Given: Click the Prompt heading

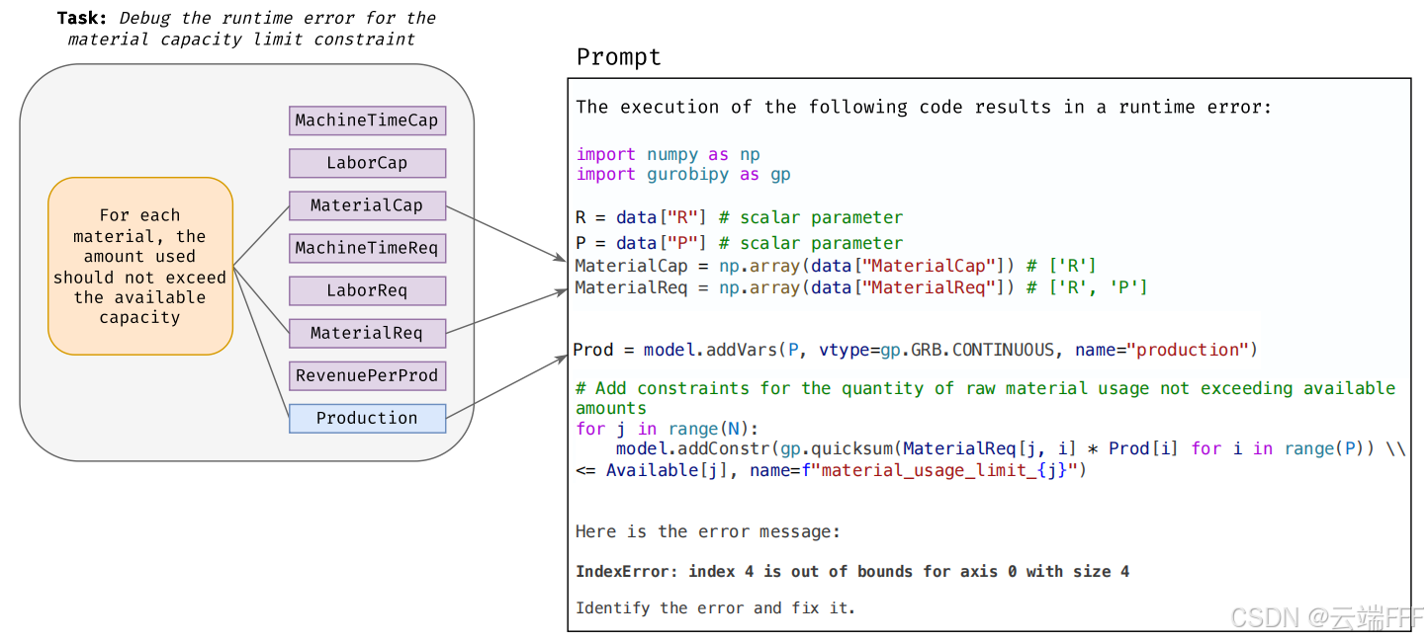Looking at the screenshot, I should coord(619,57).
